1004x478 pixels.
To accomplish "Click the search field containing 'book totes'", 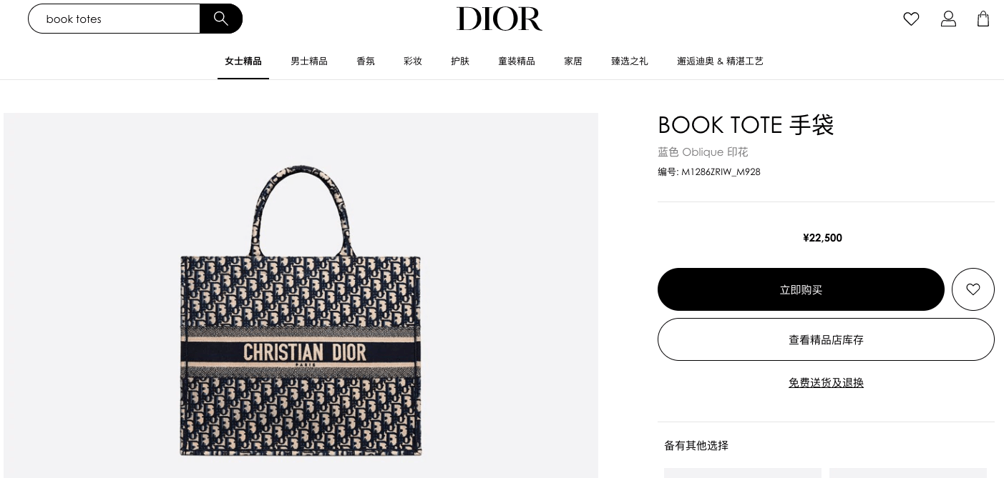I will (114, 19).
